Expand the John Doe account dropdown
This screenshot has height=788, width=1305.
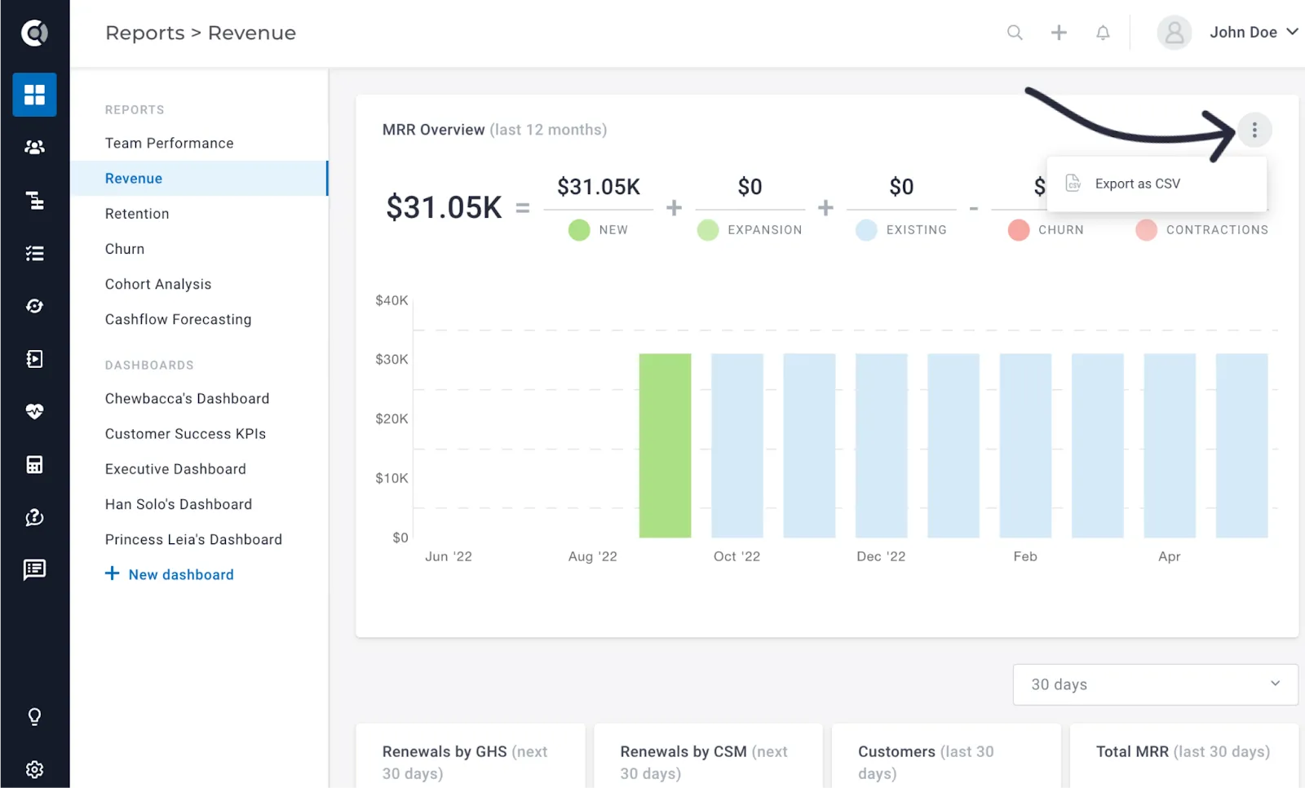tap(1254, 33)
